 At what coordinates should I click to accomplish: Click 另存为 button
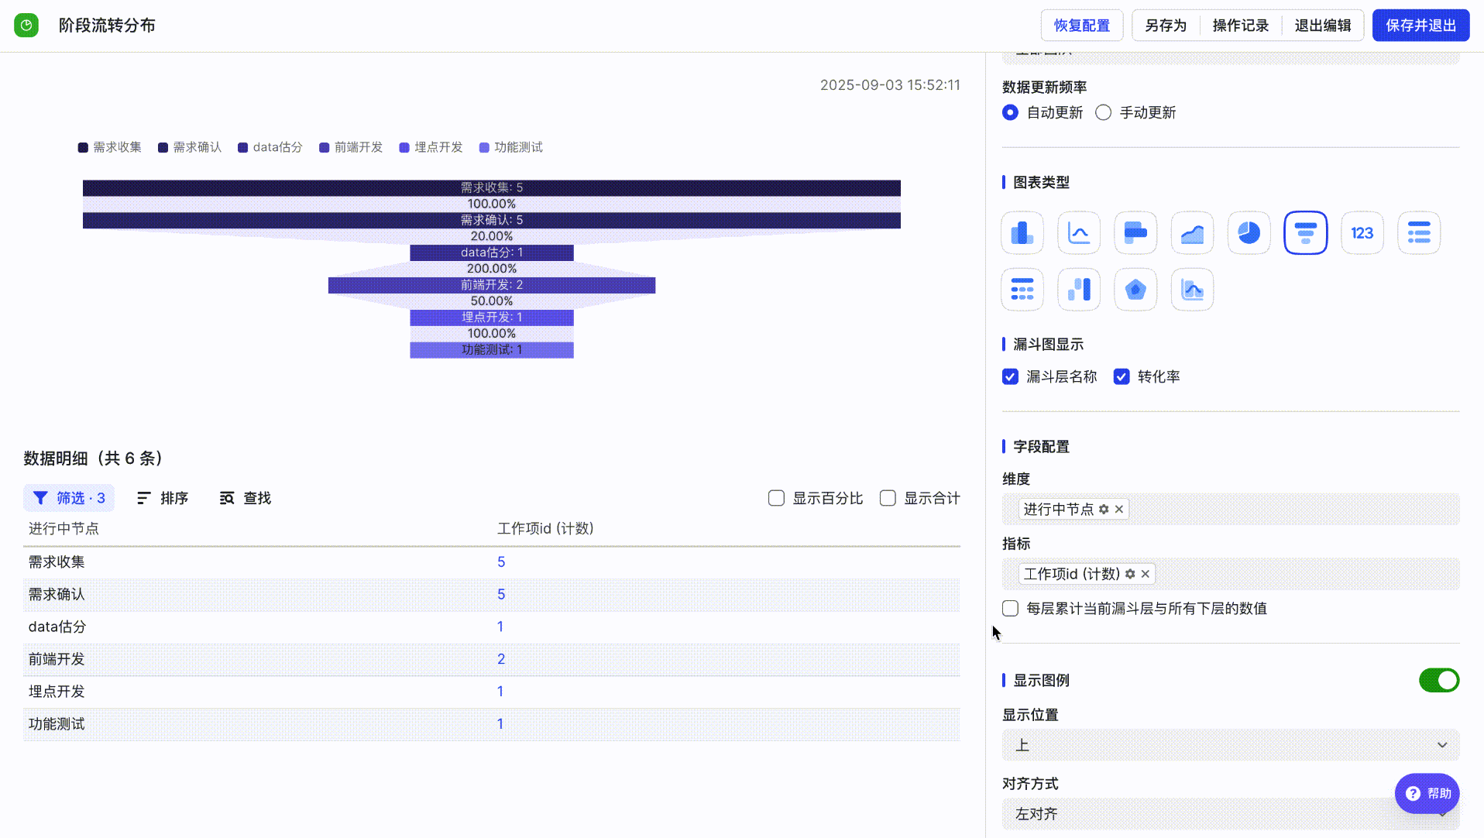[1166, 26]
